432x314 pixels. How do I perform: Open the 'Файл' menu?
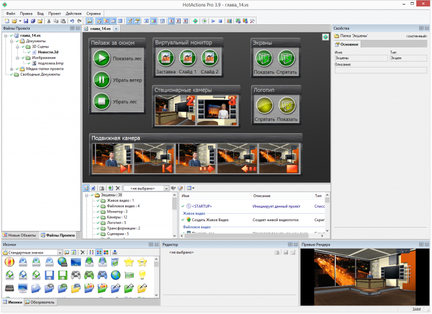pyautogui.click(x=11, y=13)
